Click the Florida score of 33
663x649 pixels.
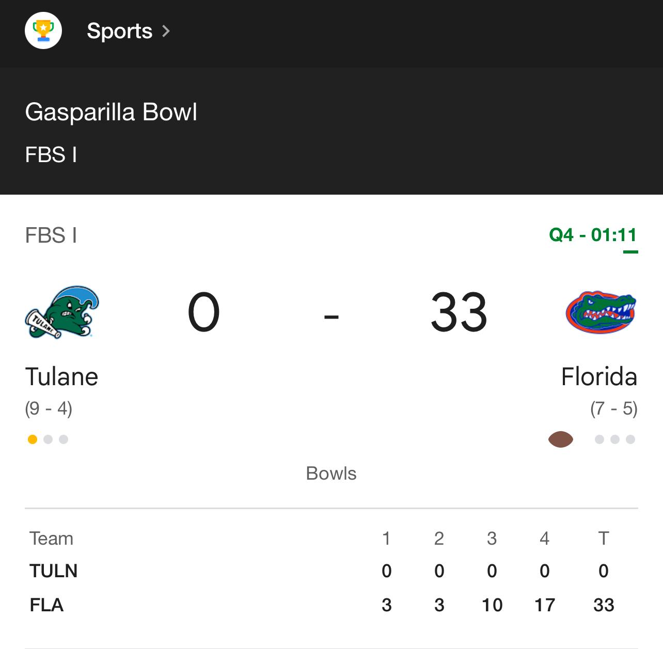[459, 312]
